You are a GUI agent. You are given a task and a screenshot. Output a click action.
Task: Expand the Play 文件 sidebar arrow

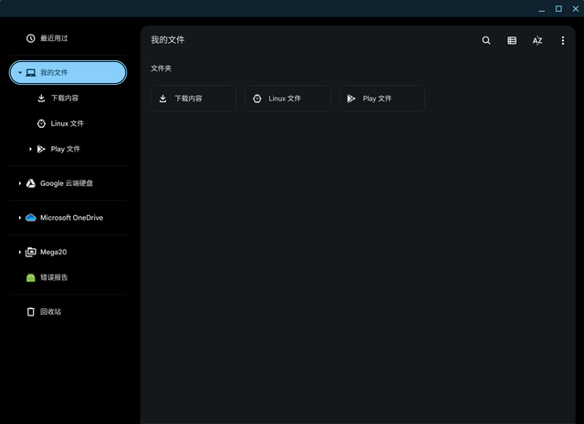[x=30, y=149]
